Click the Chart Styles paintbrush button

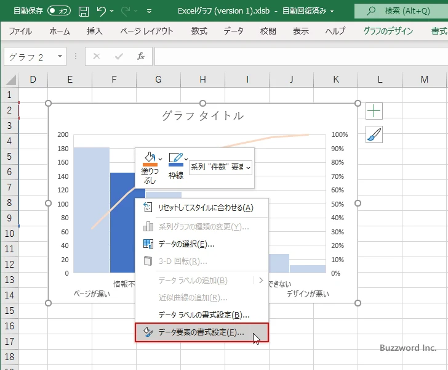[374, 134]
